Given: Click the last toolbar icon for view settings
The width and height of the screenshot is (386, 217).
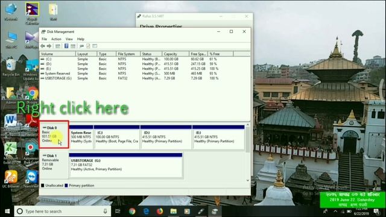Looking at the screenshot, I should click(95, 46).
